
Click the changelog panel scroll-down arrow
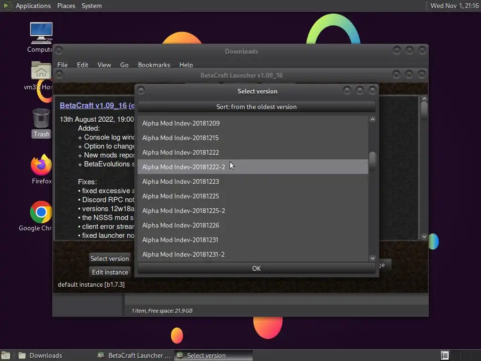(x=424, y=236)
